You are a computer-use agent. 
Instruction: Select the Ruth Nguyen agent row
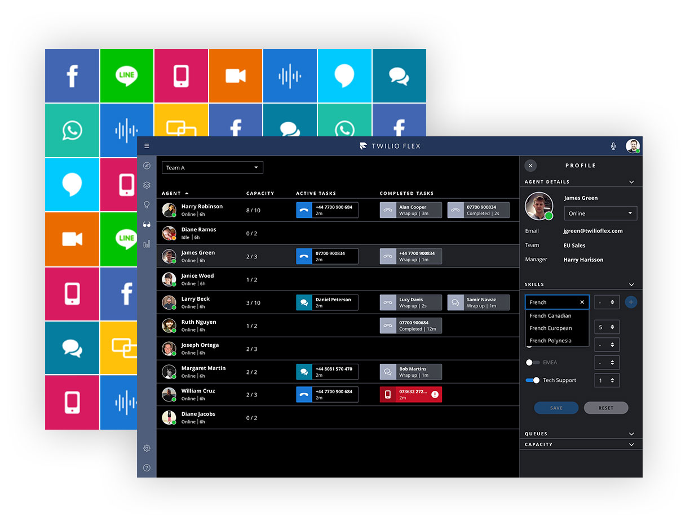(x=338, y=326)
